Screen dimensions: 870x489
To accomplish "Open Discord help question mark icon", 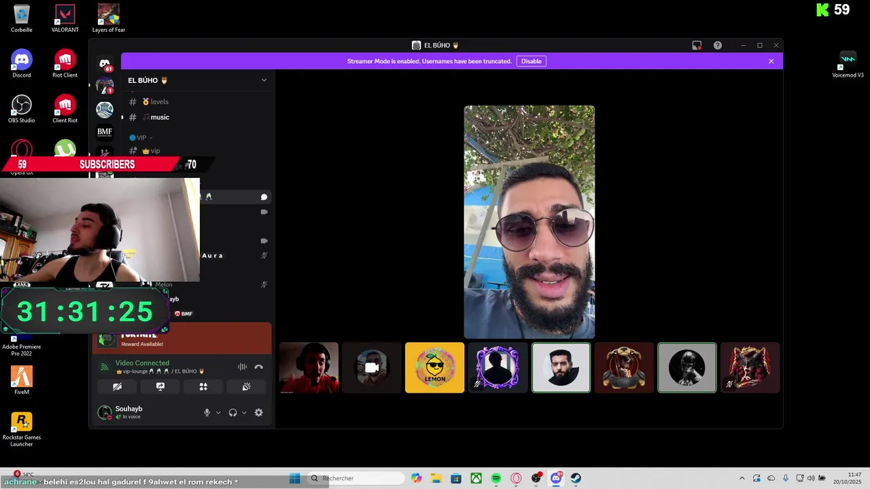I will pyautogui.click(x=718, y=46).
